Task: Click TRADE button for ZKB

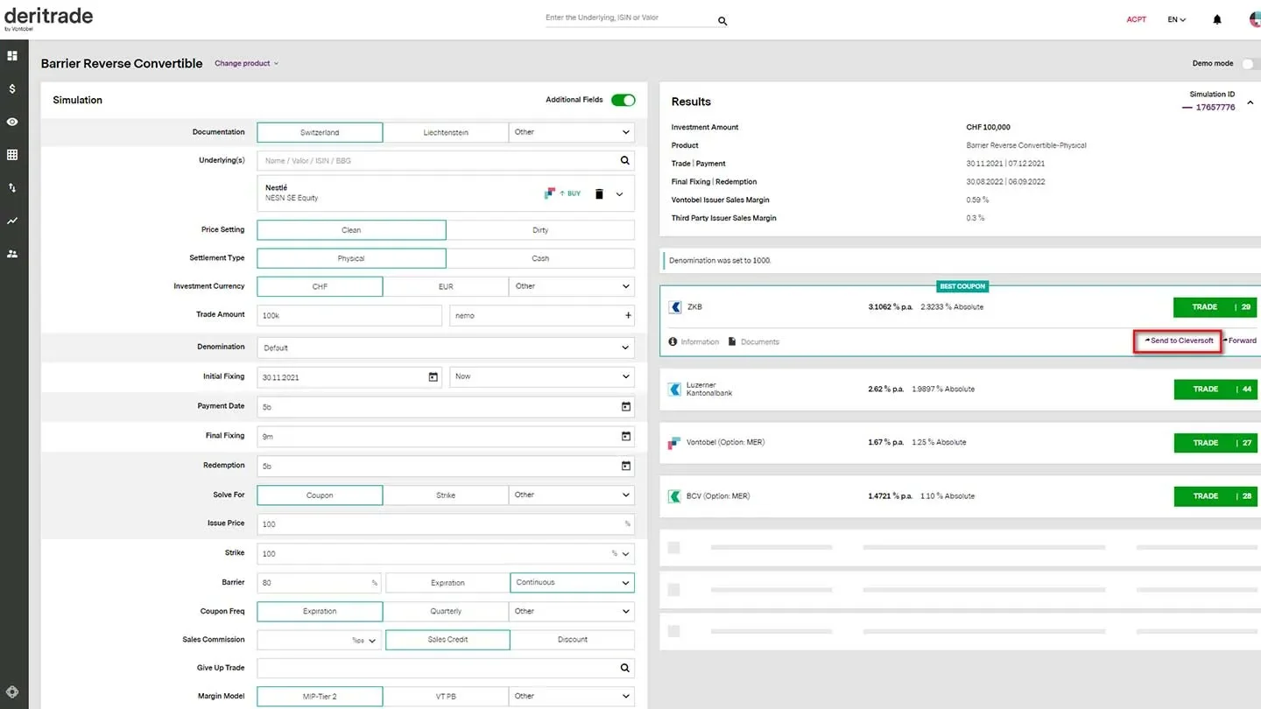Action: pos(1215,307)
